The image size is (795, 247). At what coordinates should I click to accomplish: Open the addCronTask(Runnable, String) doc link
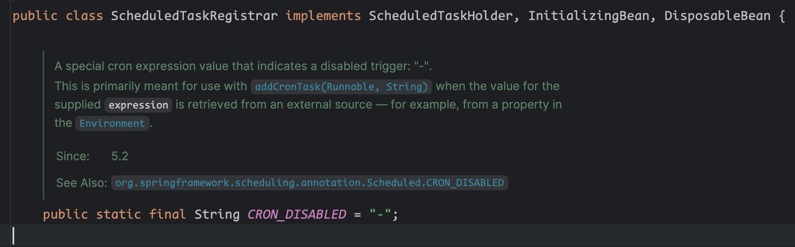point(341,87)
